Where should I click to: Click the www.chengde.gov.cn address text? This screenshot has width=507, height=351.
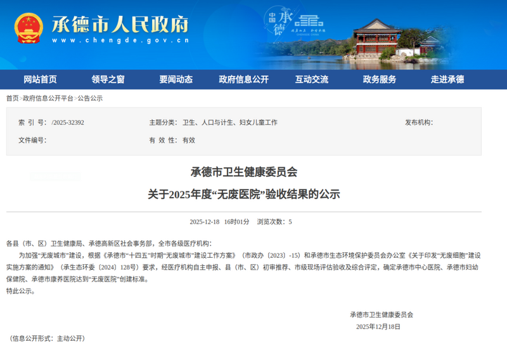pos(120,41)
